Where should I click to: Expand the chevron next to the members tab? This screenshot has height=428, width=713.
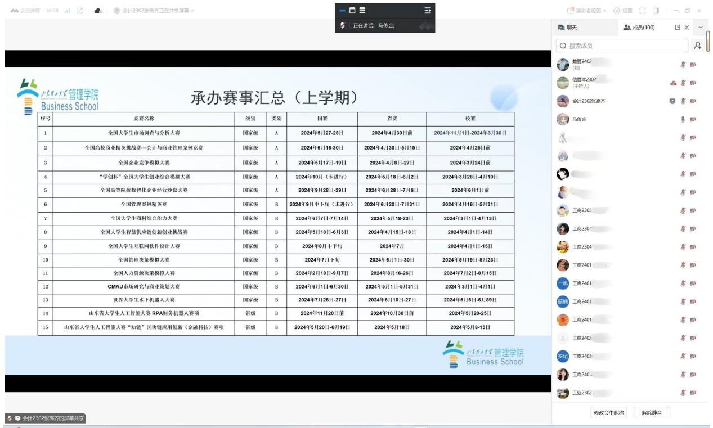[701, 28]
